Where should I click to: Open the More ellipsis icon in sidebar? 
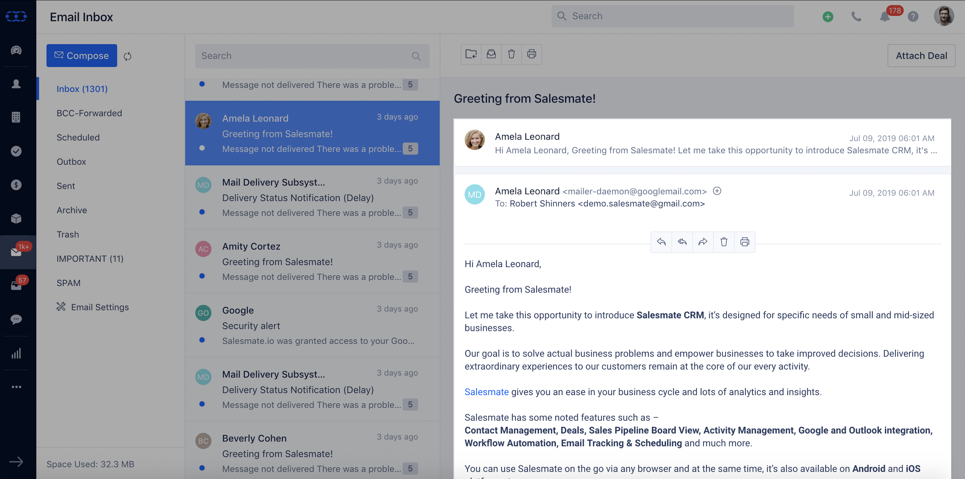[16, 387]
